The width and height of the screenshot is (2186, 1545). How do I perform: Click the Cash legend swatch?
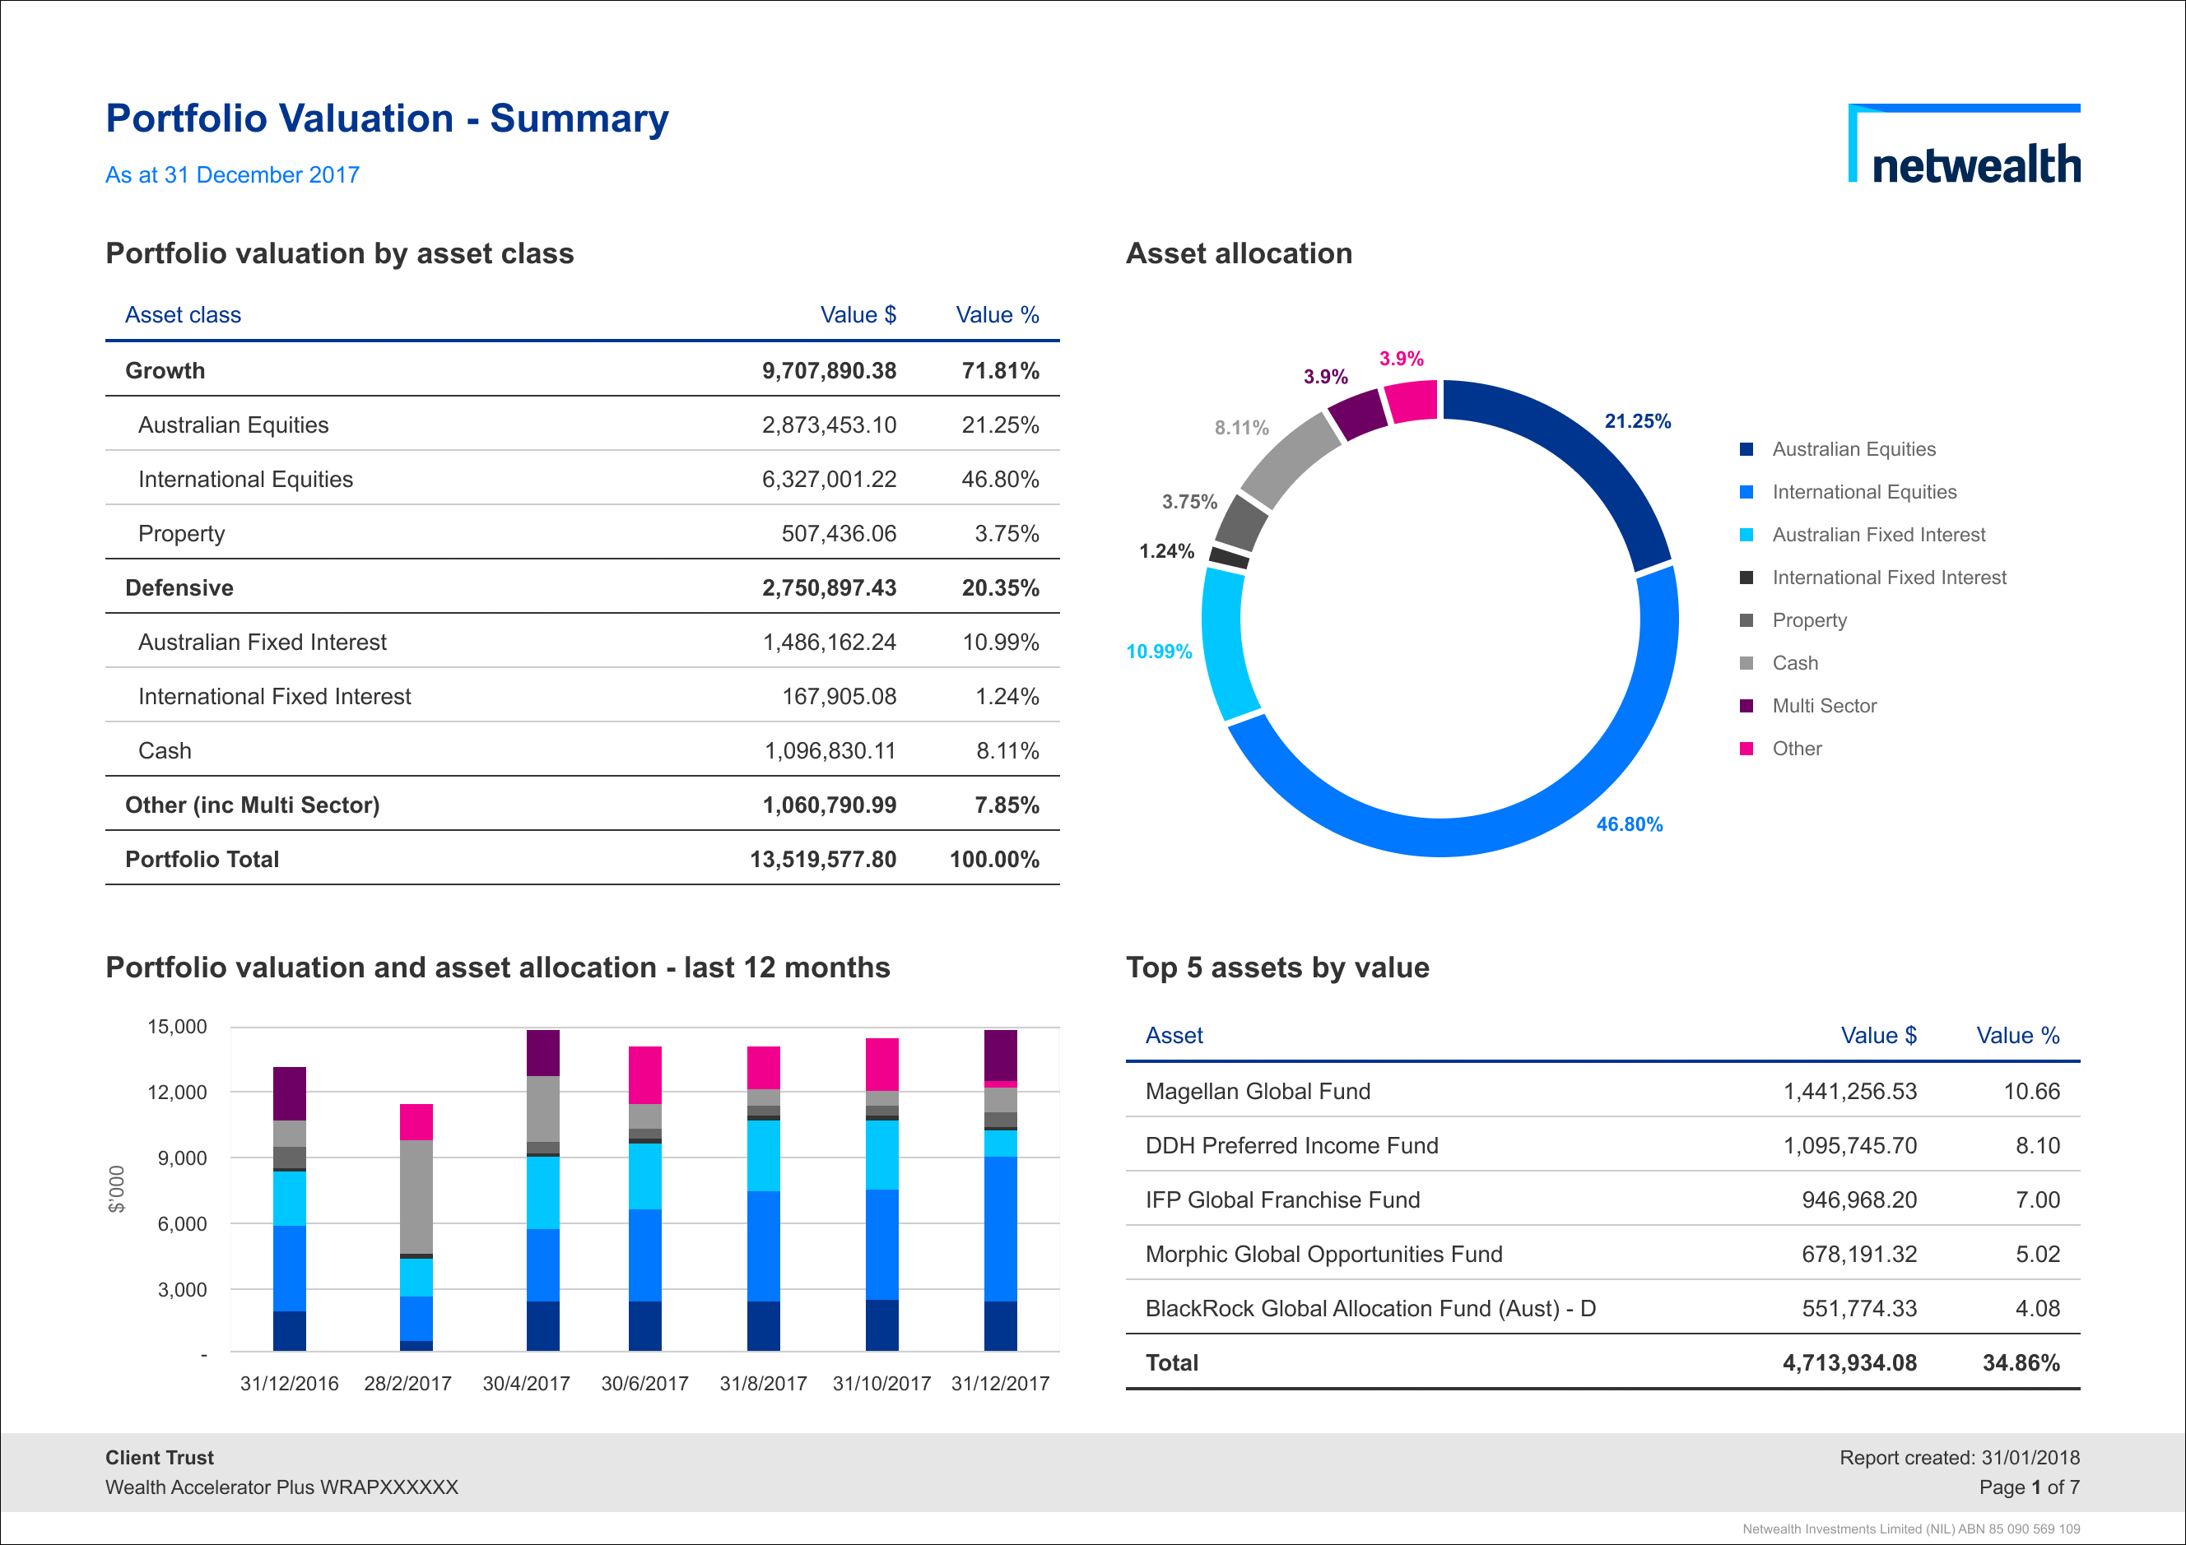tap(1746, 664)
